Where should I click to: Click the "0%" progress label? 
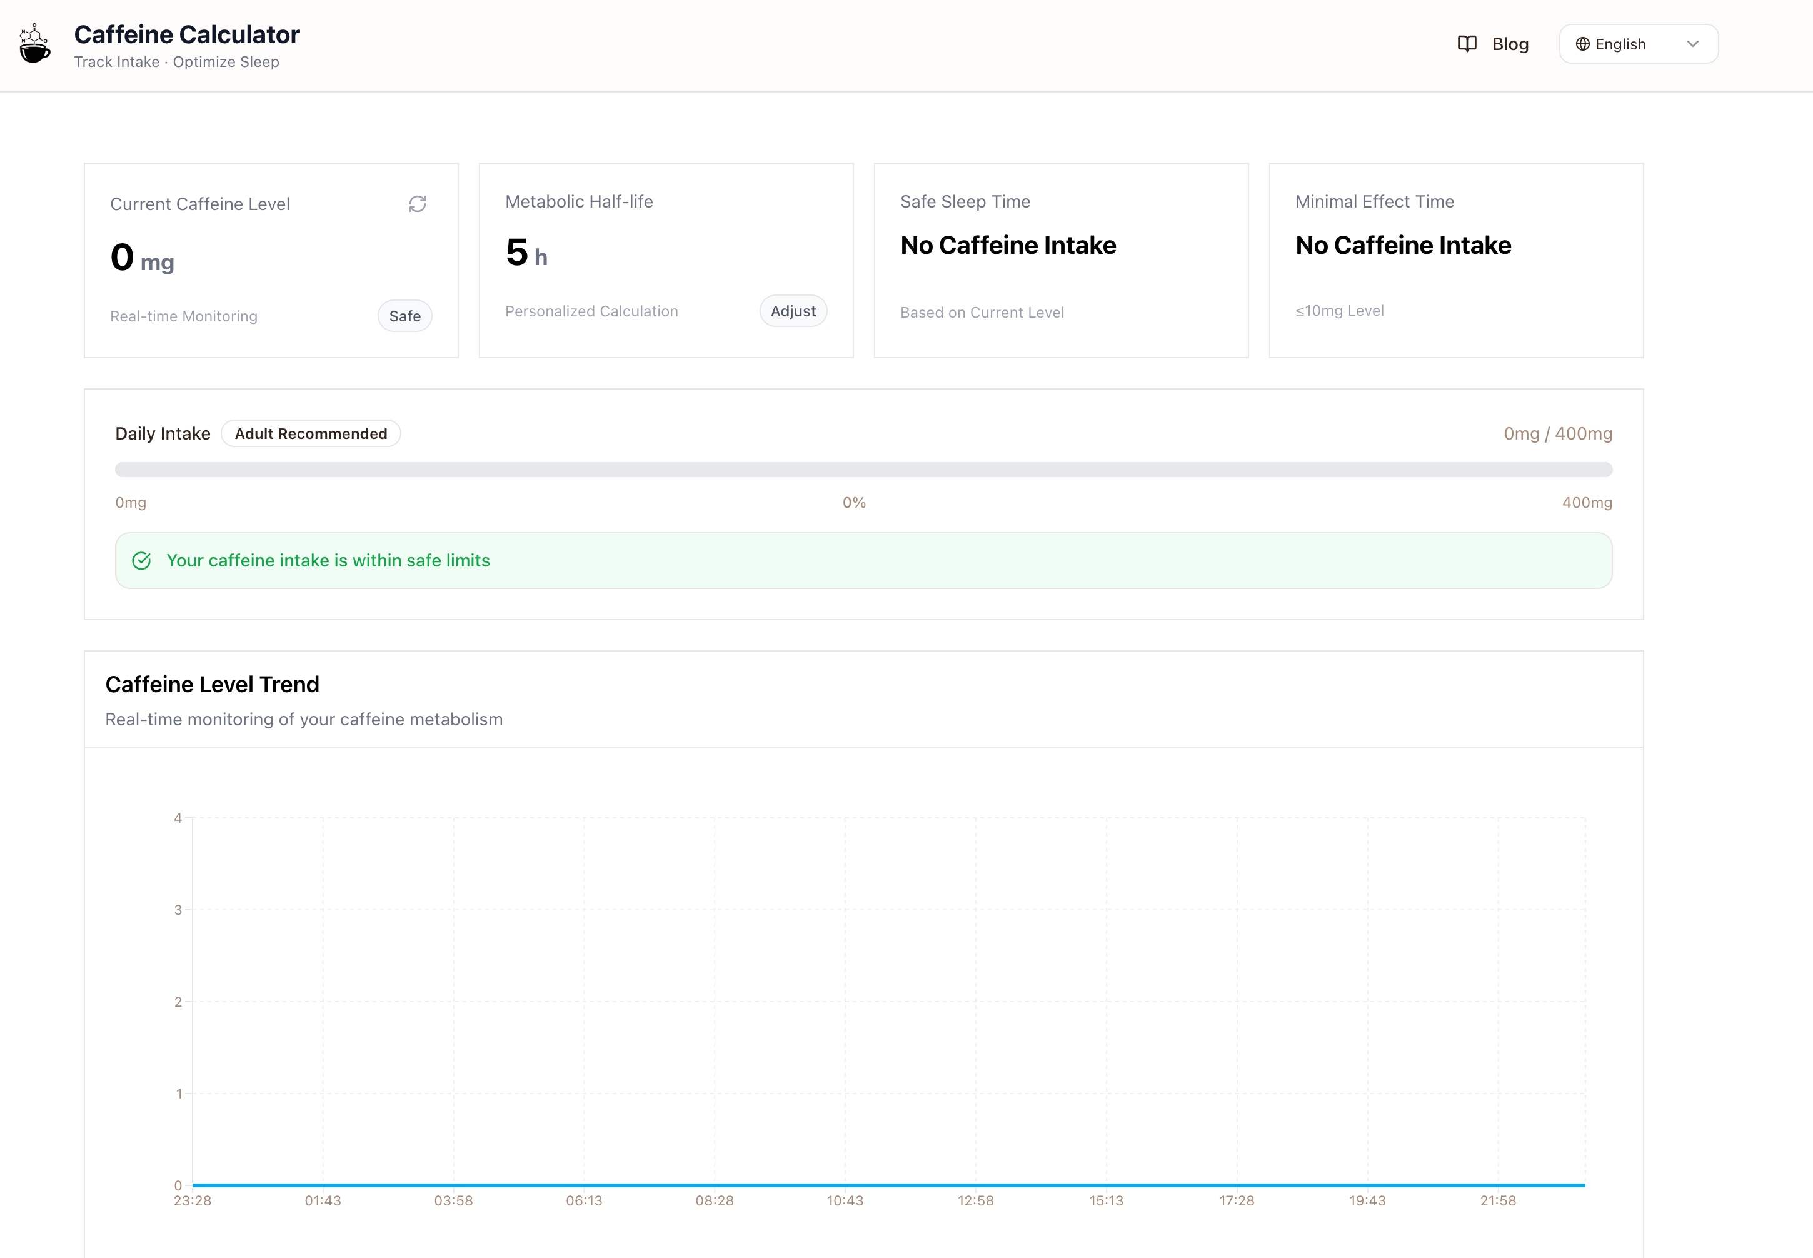[x=854, y=503]
